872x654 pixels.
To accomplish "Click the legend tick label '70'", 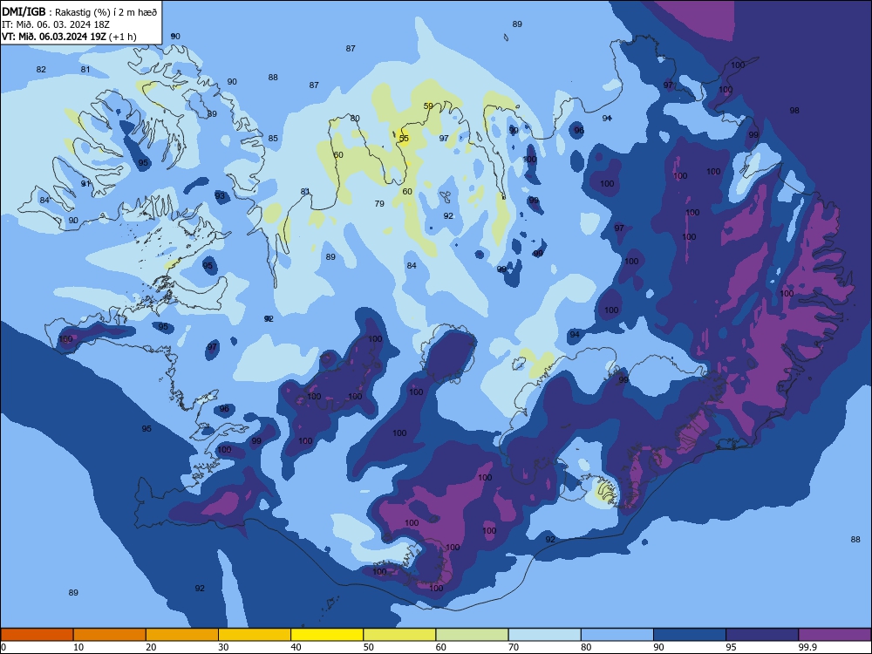I will (514, 647).
